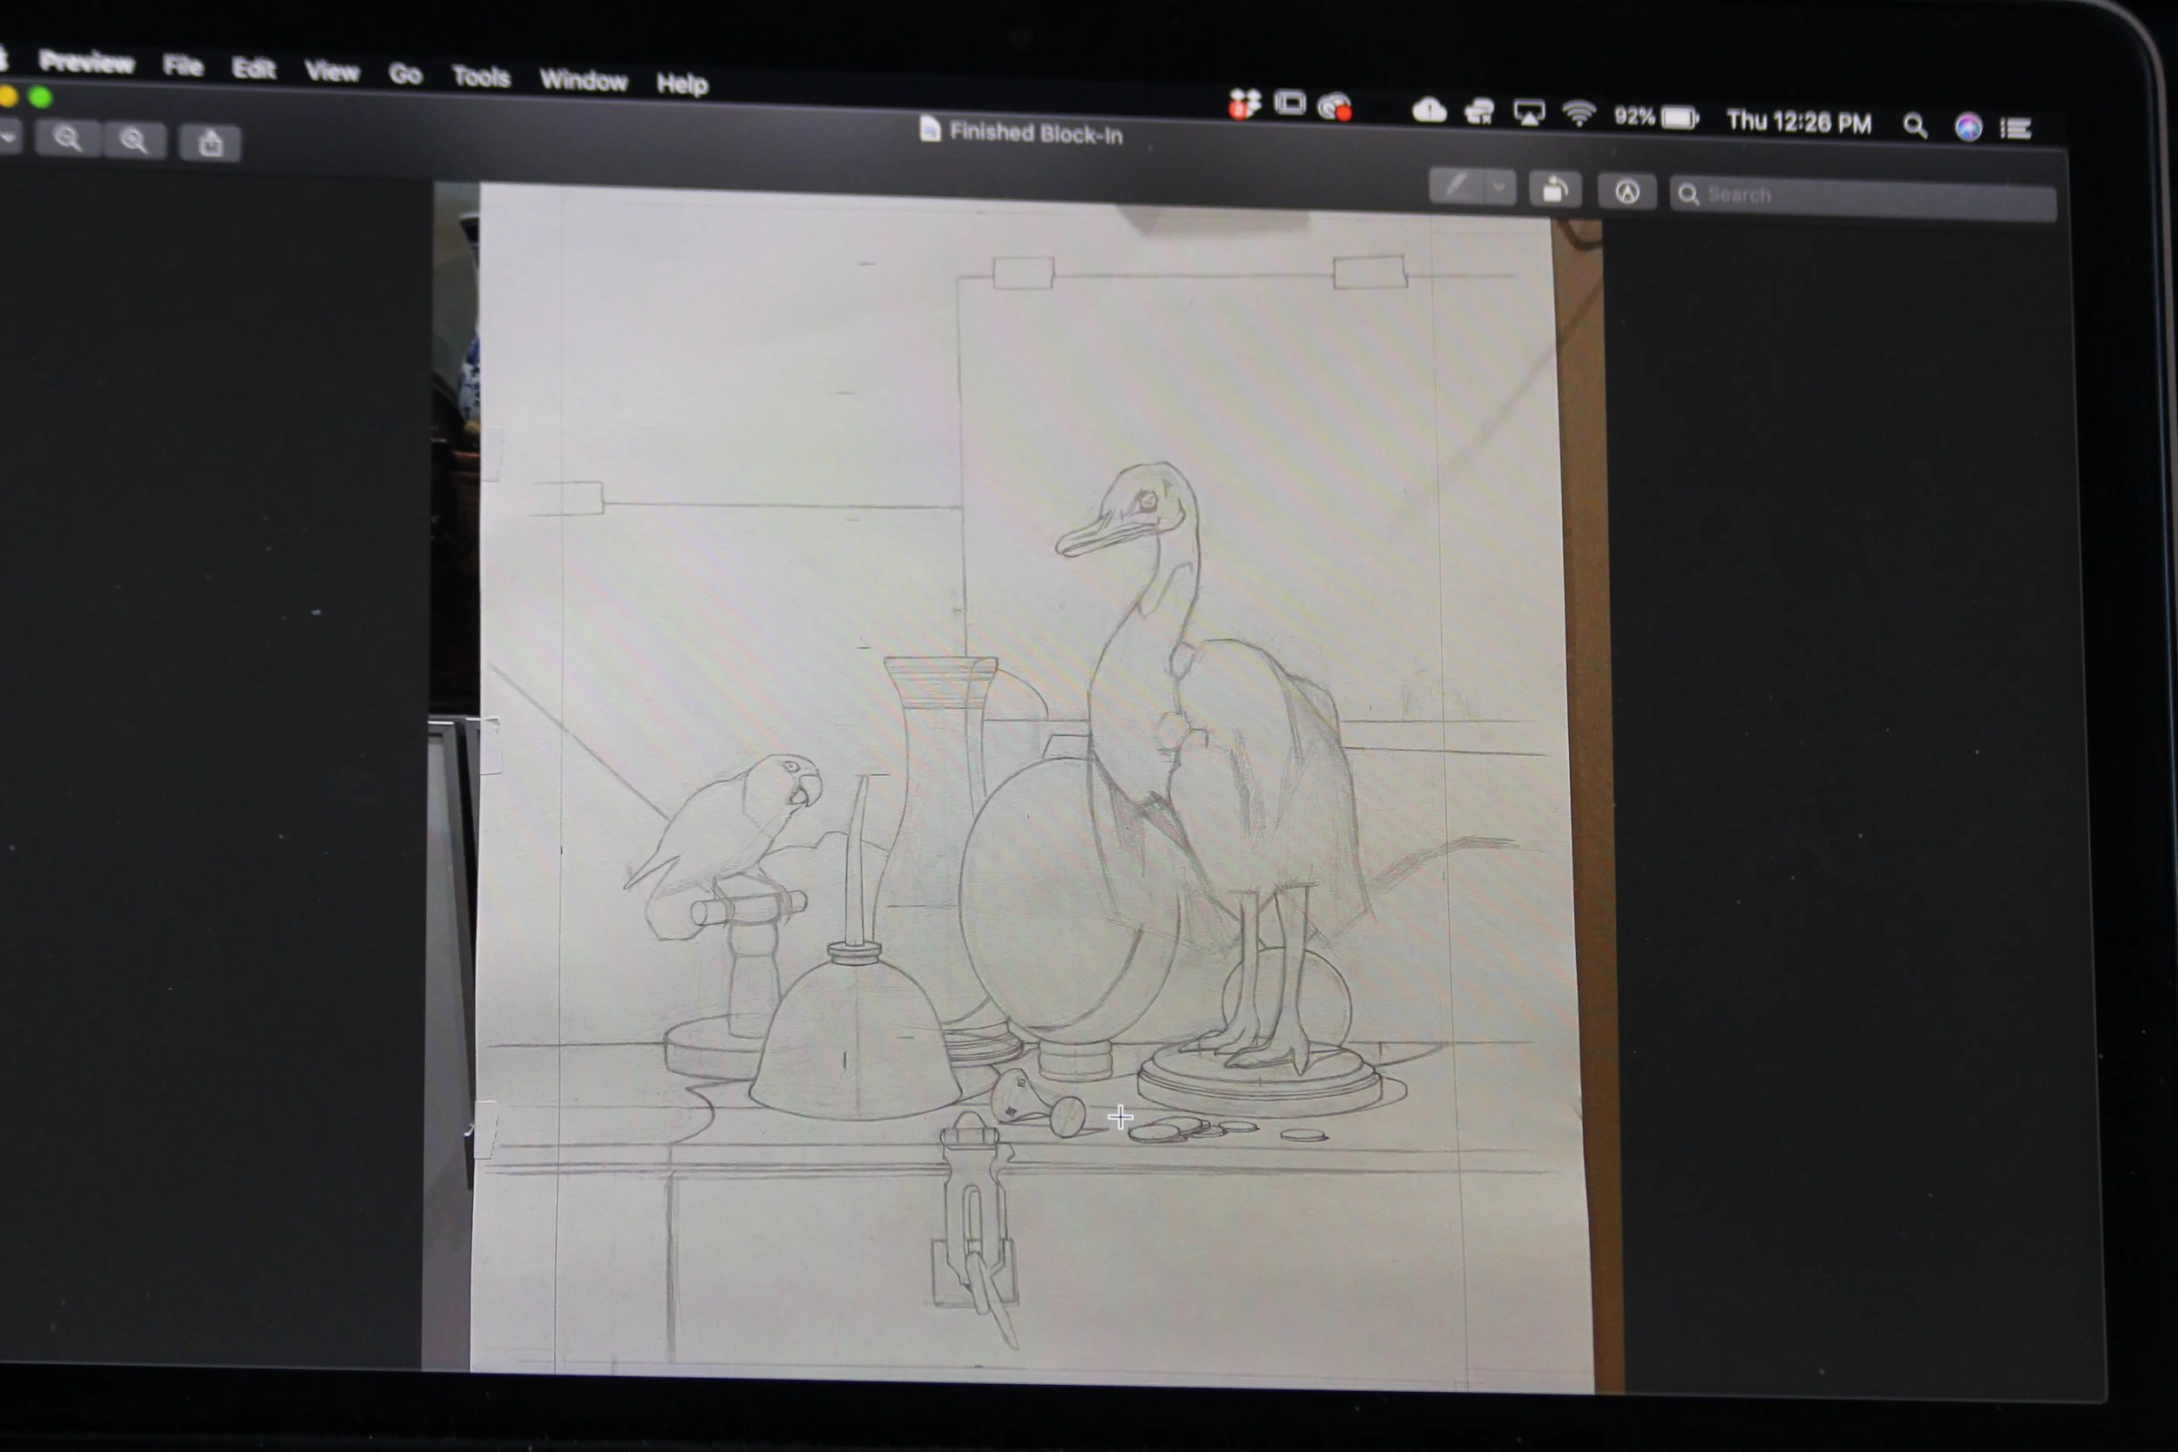The width and height of the screenshot is (2178, 1452).
Task: Expand the highlight pen options arrow
Action: click(1499, 188)
